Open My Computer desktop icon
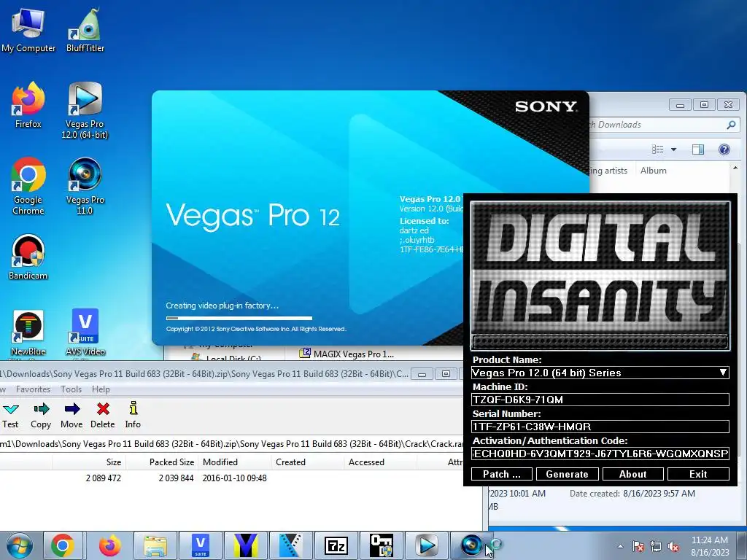747x560 pixels. pyautogui.click(x=28, y=31)
